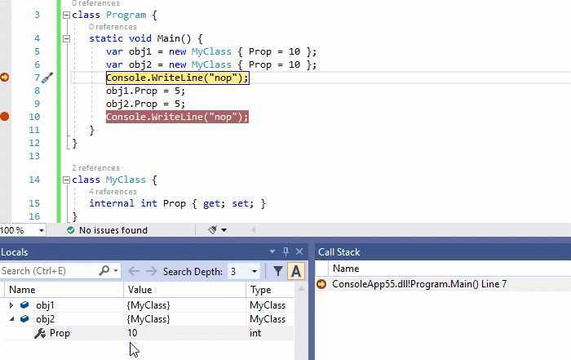This screenshot has height=360, width=571.
Task: Collapse the MyClass class outline
Action: coord(66,180)
